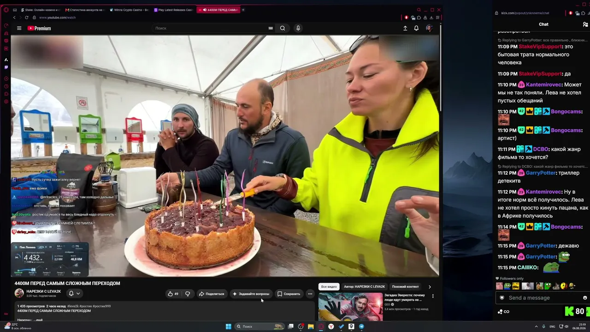590x332 pixels.
Task: Open the emoji picker in Kick chat
Action: point(585,298)
